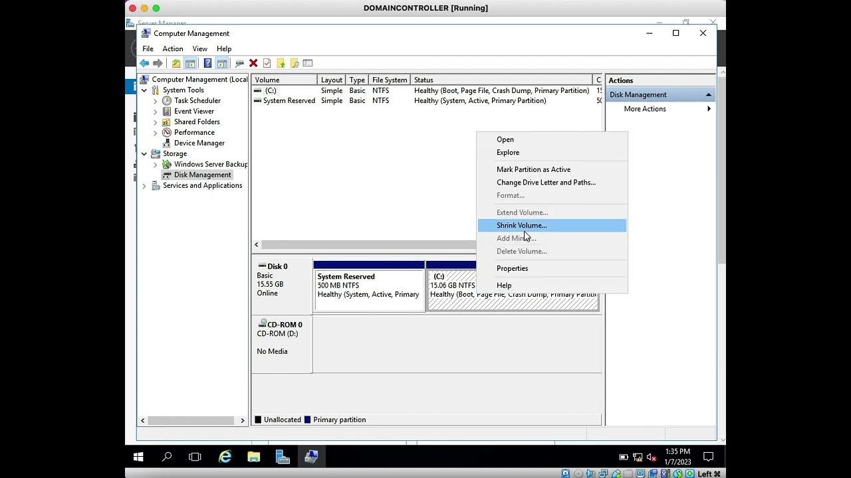Open File Explorer from the taskbar

pos(254,457)
